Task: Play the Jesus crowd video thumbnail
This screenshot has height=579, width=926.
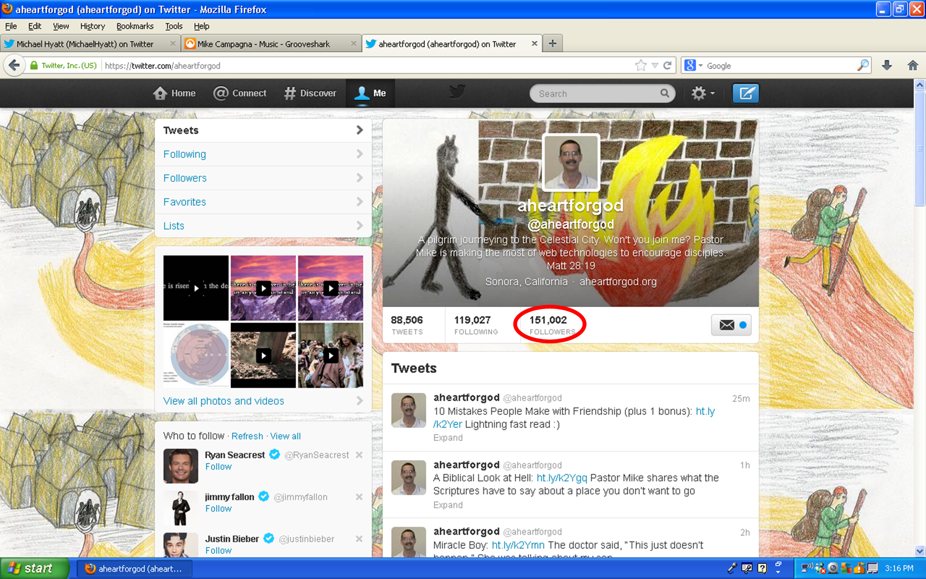Action: pyautogui.click(x=331, y=355)
